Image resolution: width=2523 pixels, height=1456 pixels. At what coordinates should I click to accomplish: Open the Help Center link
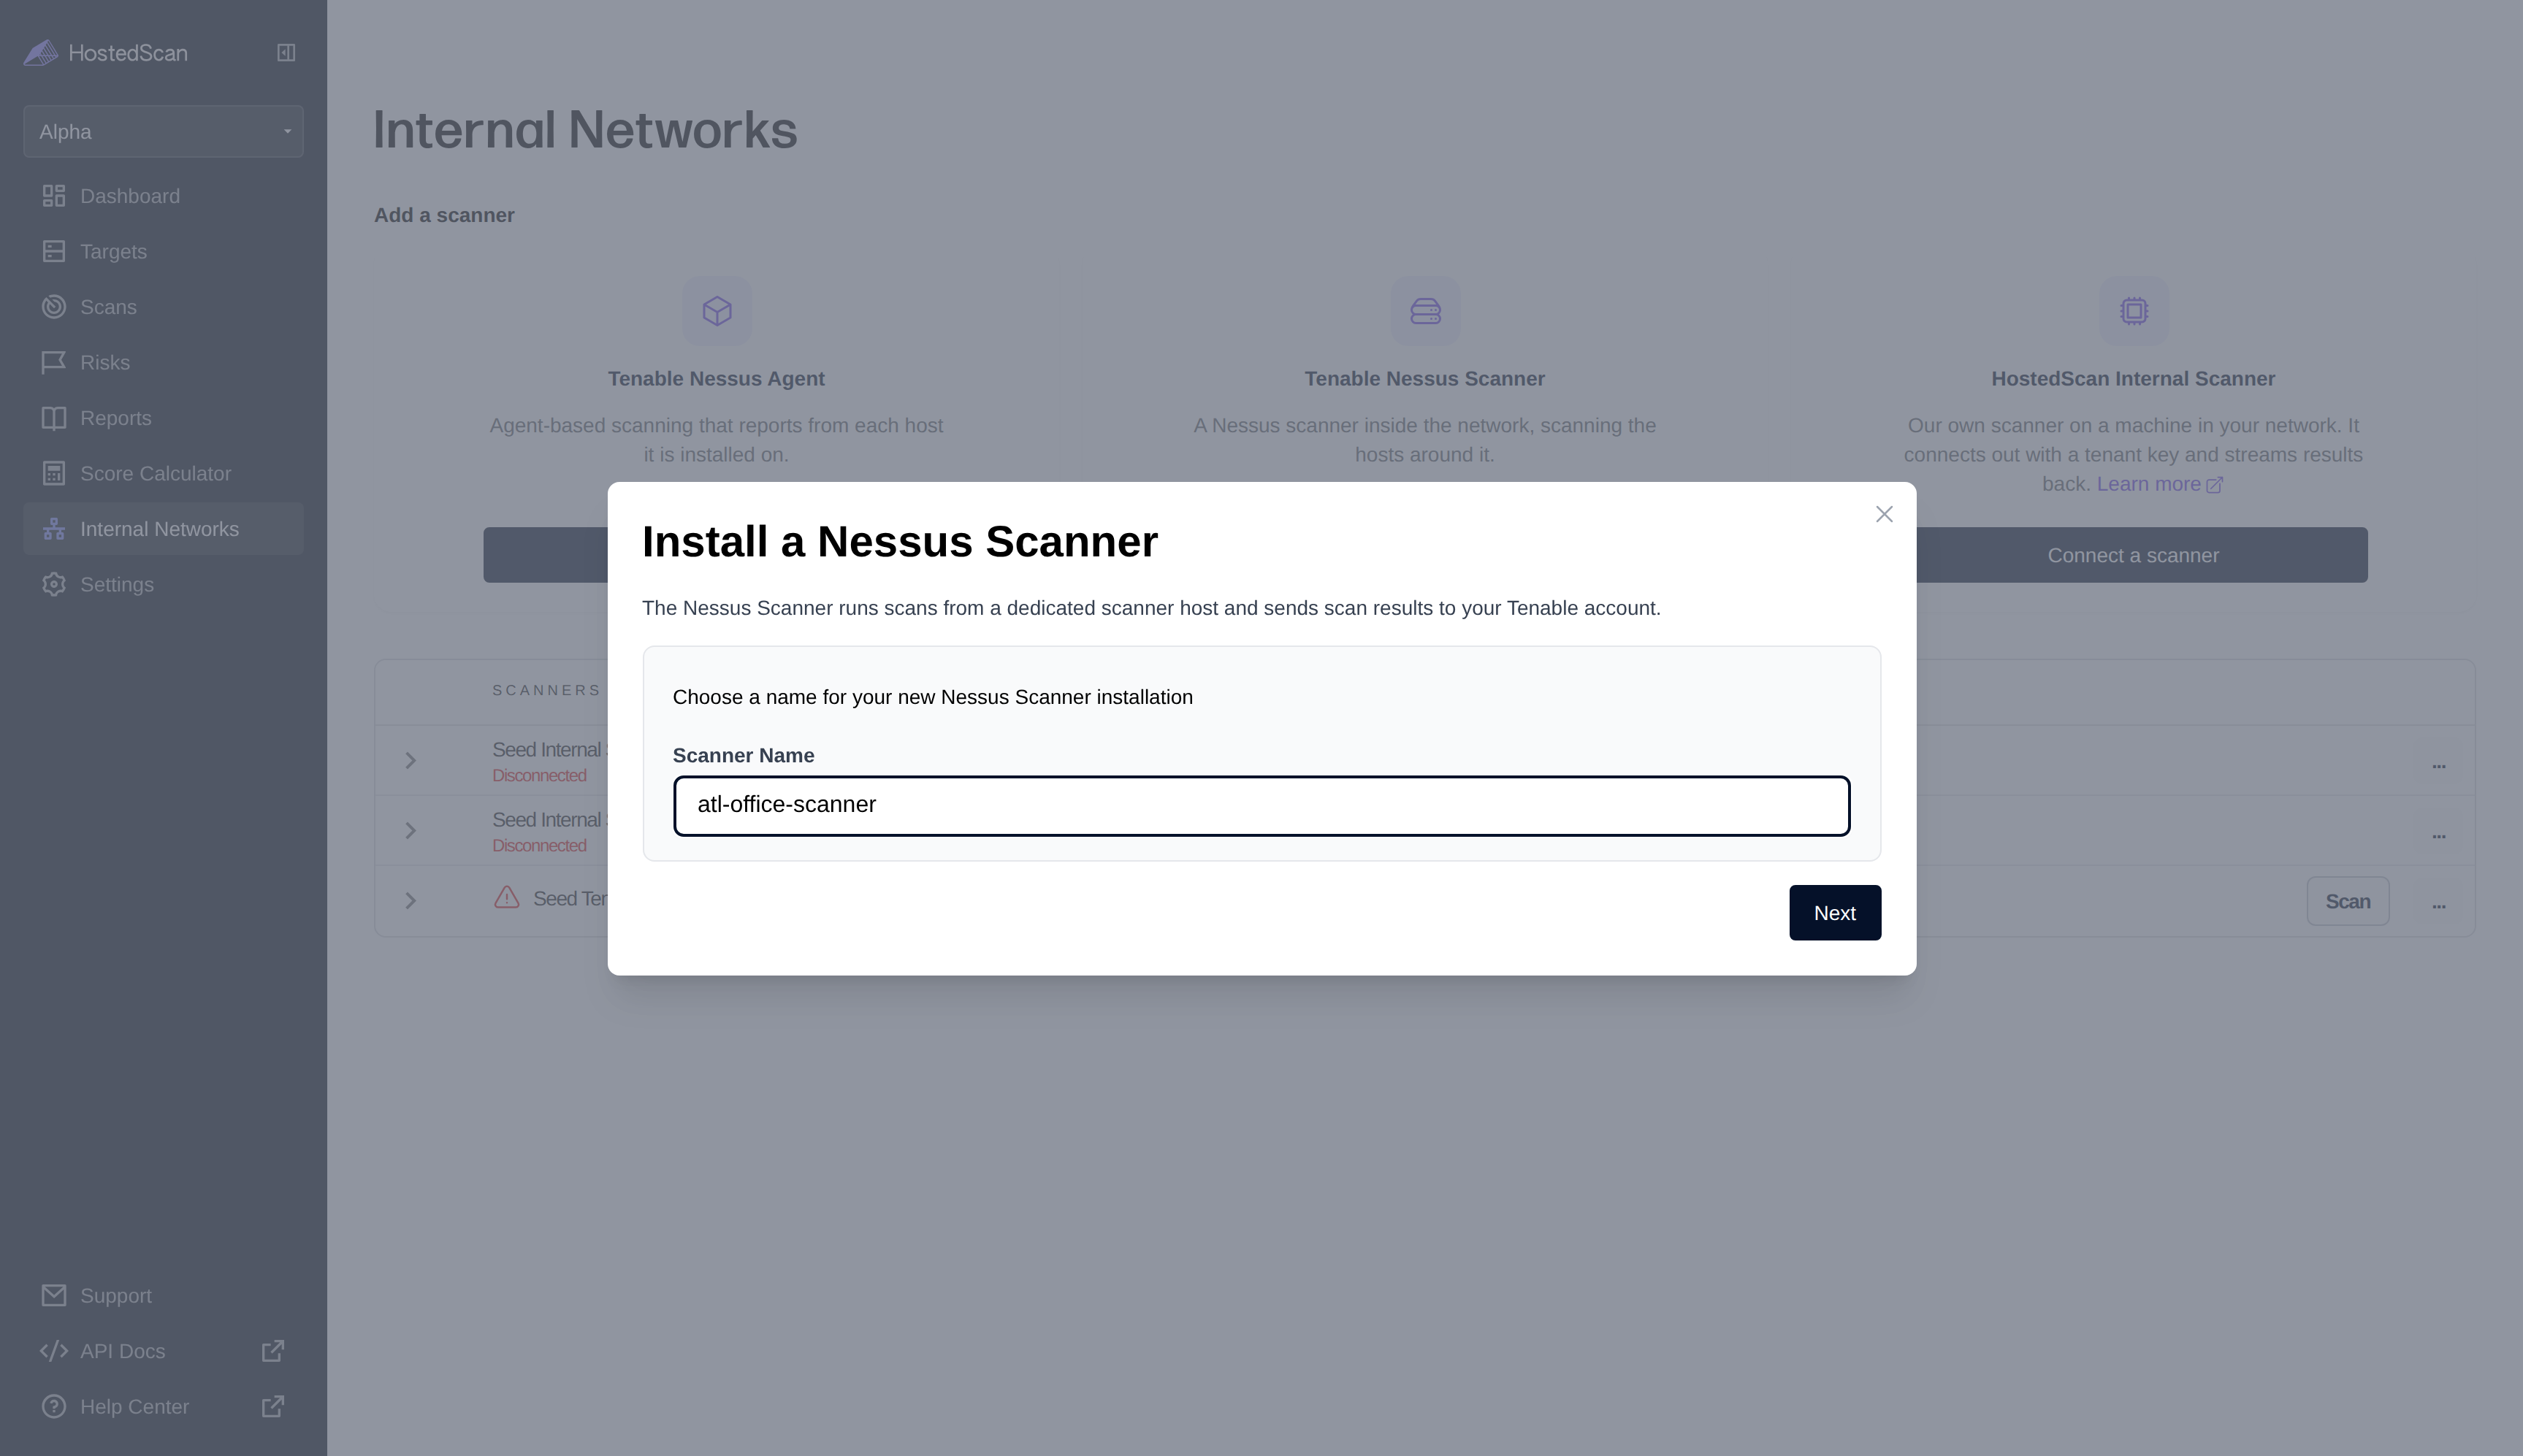[163, 1407]
